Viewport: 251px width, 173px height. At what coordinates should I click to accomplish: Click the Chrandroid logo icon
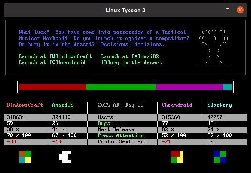(x=177, y=157)
